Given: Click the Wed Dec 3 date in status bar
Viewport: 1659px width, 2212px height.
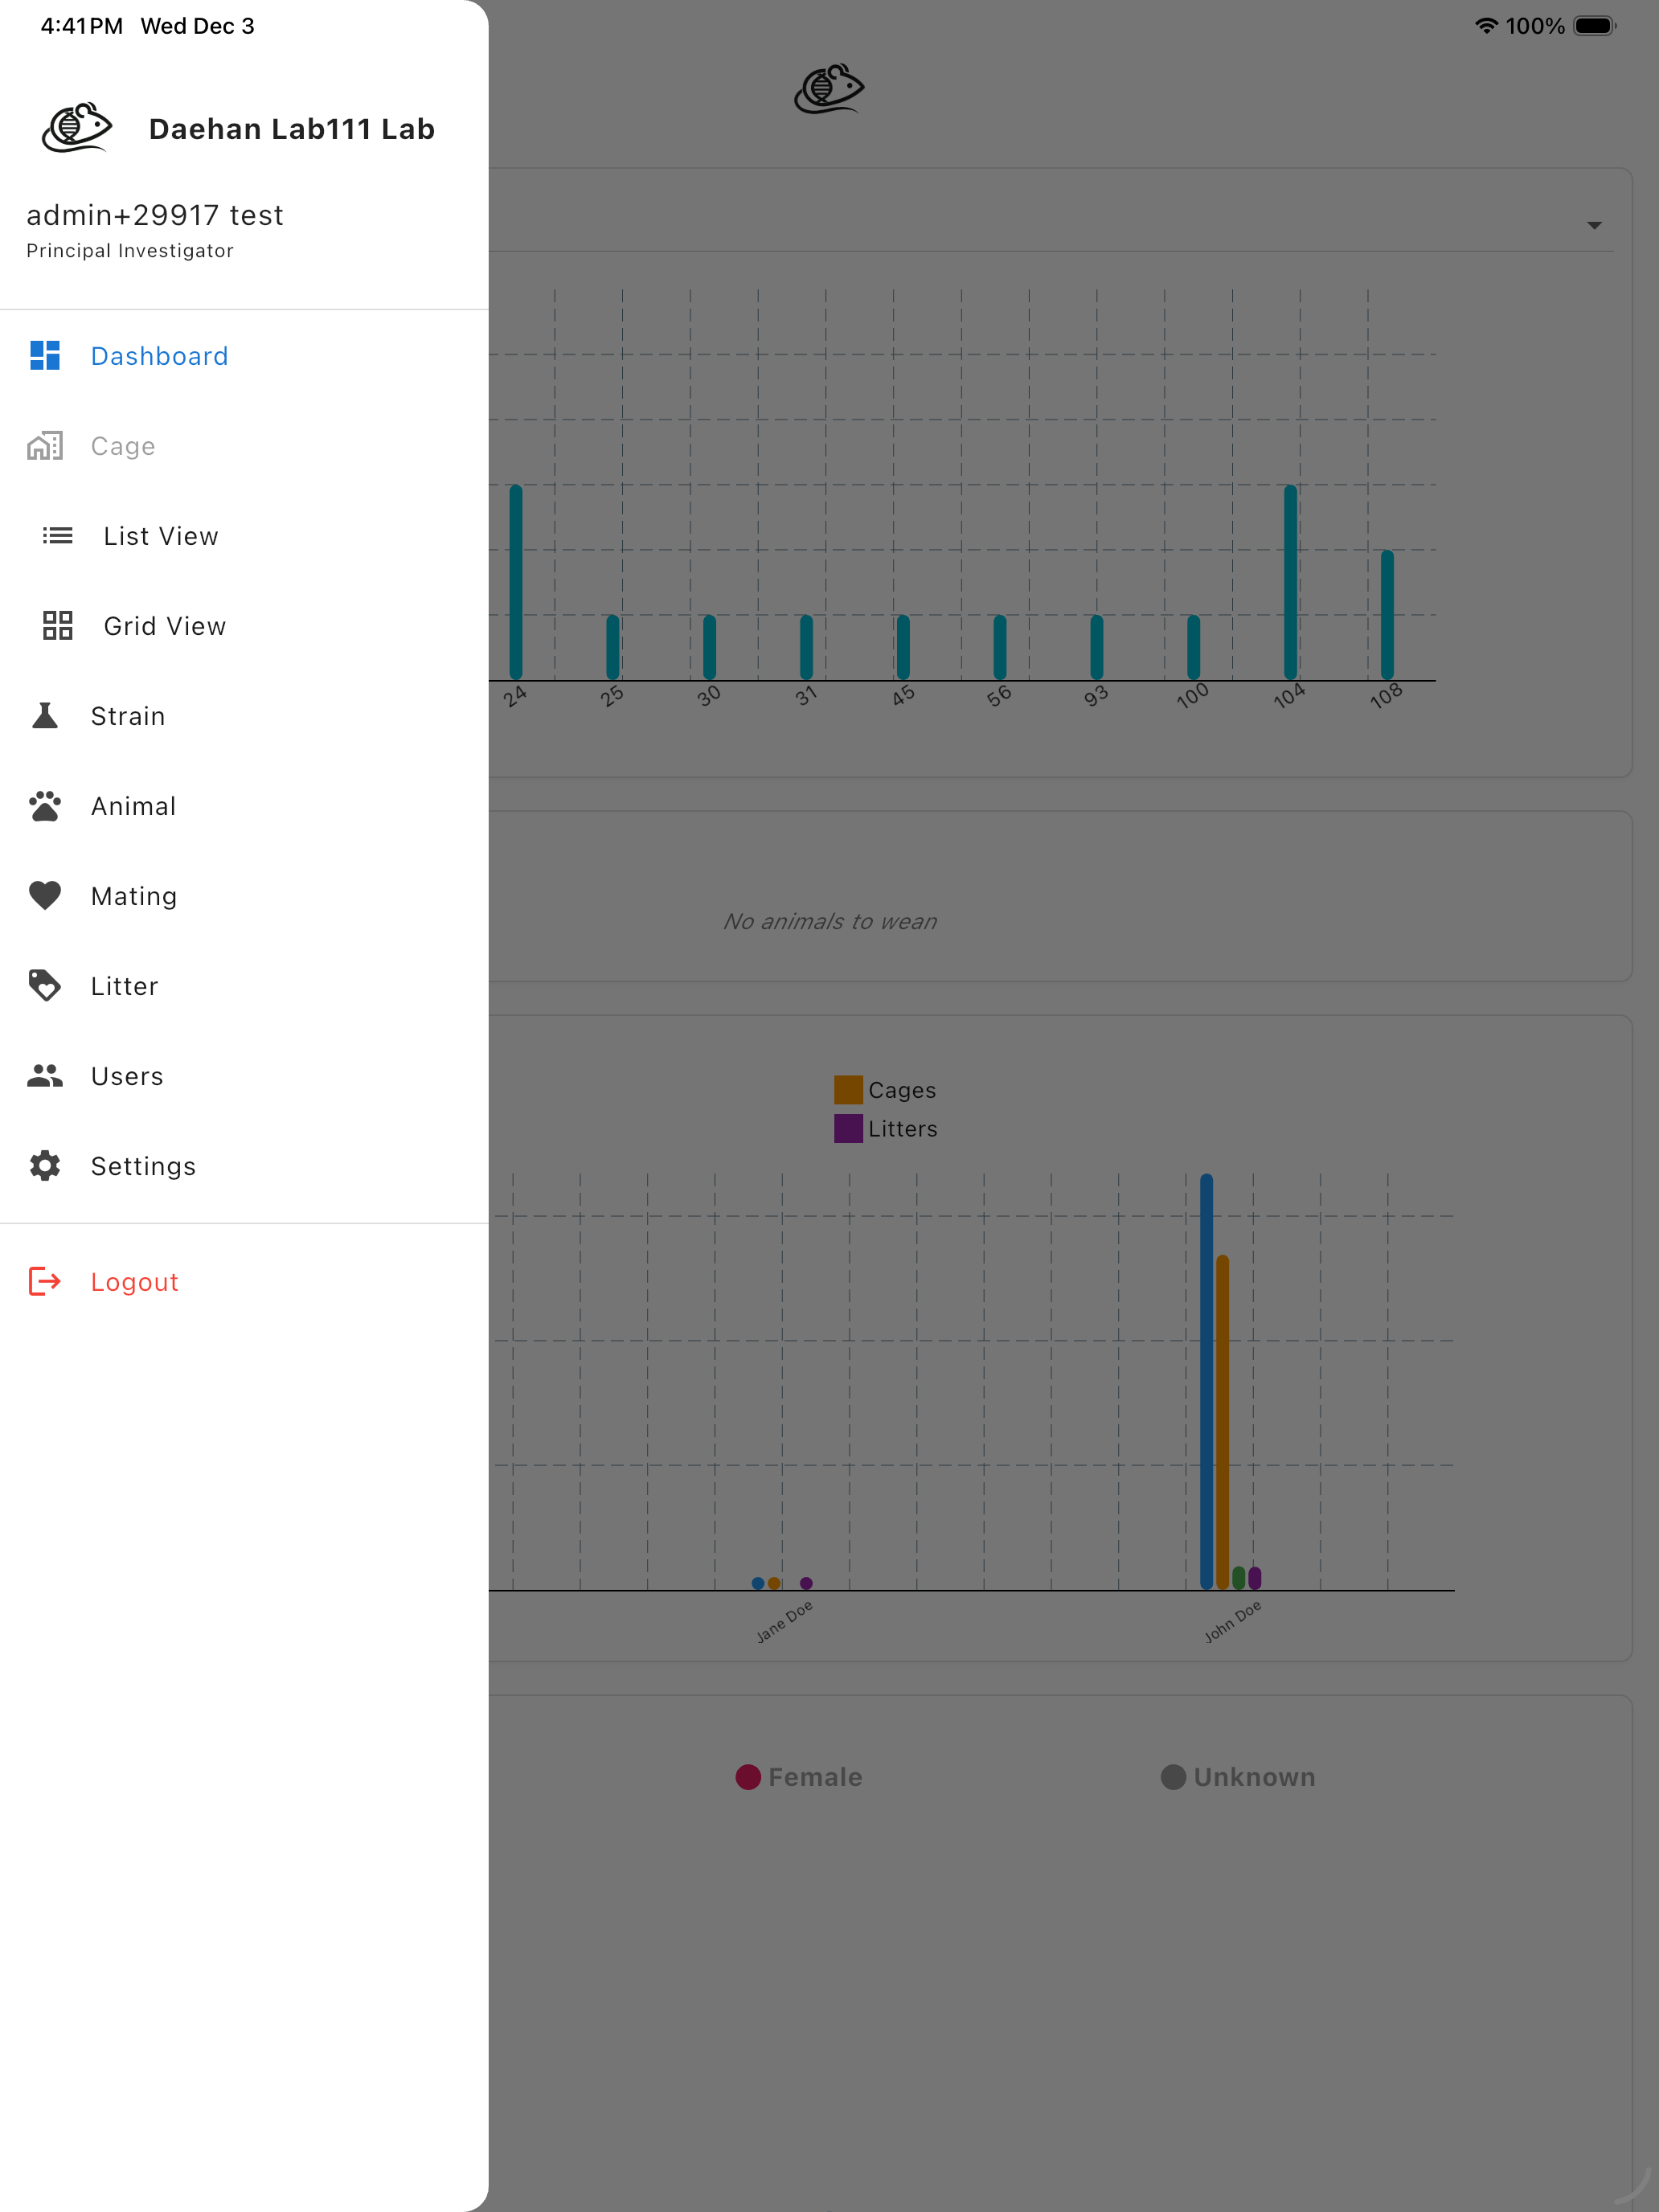Looking at the screenshot, I should click(198, 26).
